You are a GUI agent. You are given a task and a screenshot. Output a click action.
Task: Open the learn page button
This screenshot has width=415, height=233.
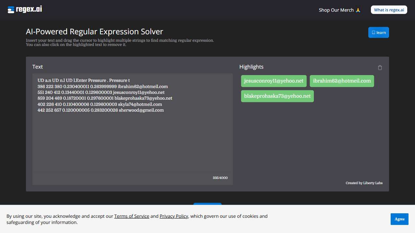pyautogui.click(x=378, y=32)
